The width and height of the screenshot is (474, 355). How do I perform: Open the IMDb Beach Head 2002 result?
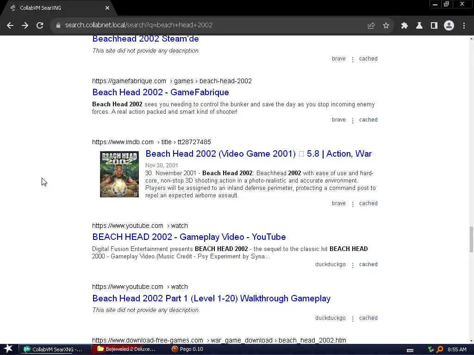[x=258, y=154]
